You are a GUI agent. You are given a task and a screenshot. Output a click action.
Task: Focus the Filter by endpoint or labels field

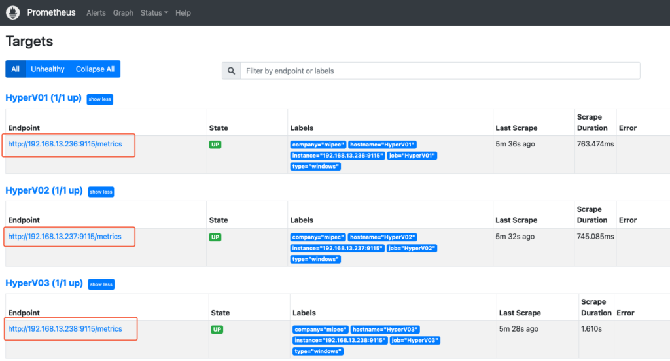click(x=440, y=71)
